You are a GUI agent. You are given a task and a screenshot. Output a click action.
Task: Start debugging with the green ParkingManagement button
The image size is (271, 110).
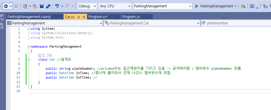(x=214, y=6)
